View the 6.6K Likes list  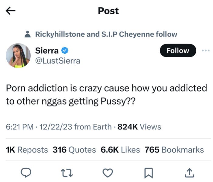120,150
